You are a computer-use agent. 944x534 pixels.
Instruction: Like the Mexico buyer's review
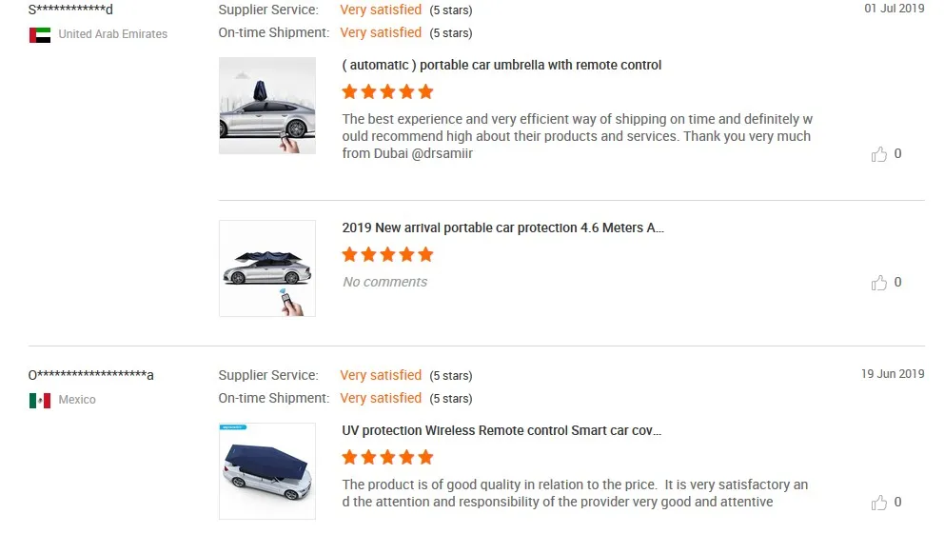pyautogui.click(x=879, y=503)
